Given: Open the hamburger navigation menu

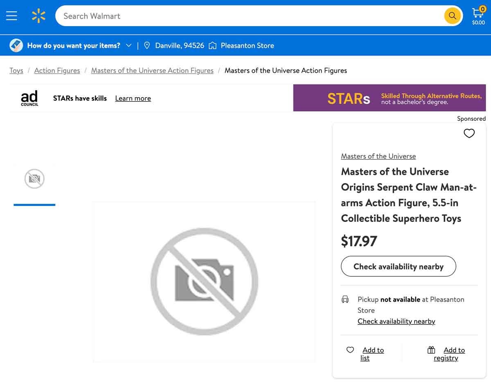Looking at the screenshot, I should point(11,16).
